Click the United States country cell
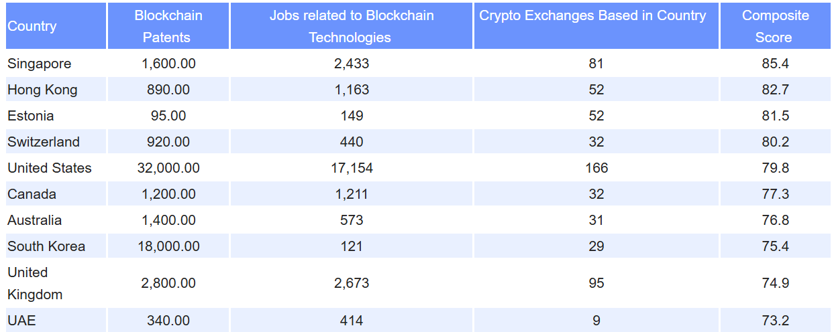This screenshot has height=332, width=834. [50, 168]
